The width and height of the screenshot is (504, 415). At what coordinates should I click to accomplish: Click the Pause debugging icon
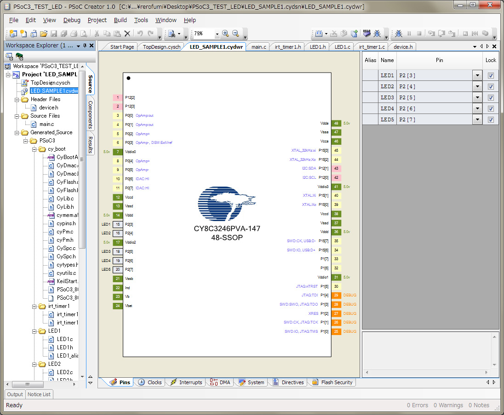point(409,34)
